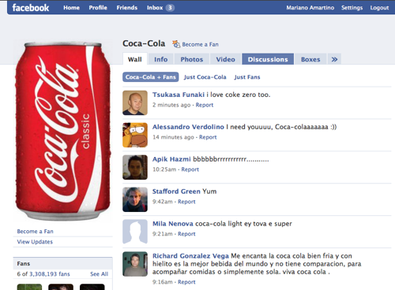Click the Become a Fan icon beside Coca-Cola

pyautogui.click(x=176, y=44)
